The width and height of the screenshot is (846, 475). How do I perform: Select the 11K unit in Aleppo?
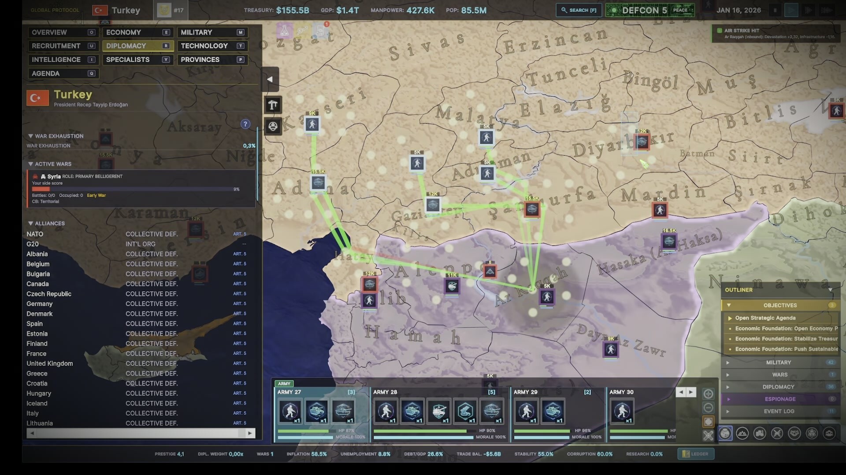pyautogui.click(x=452, y=286)
